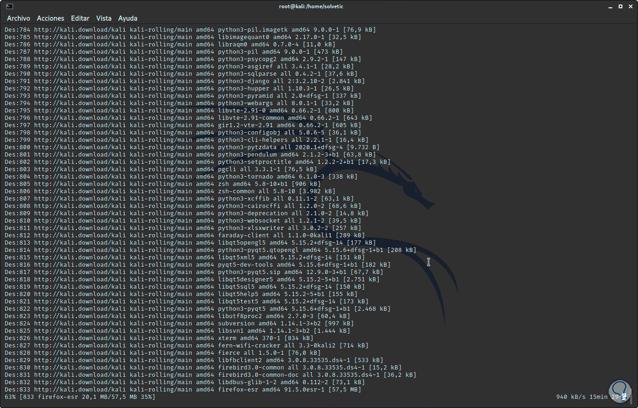Select the fern-wifi-cracker line
This screenshot has height=408, width=638.
(187, 345)
